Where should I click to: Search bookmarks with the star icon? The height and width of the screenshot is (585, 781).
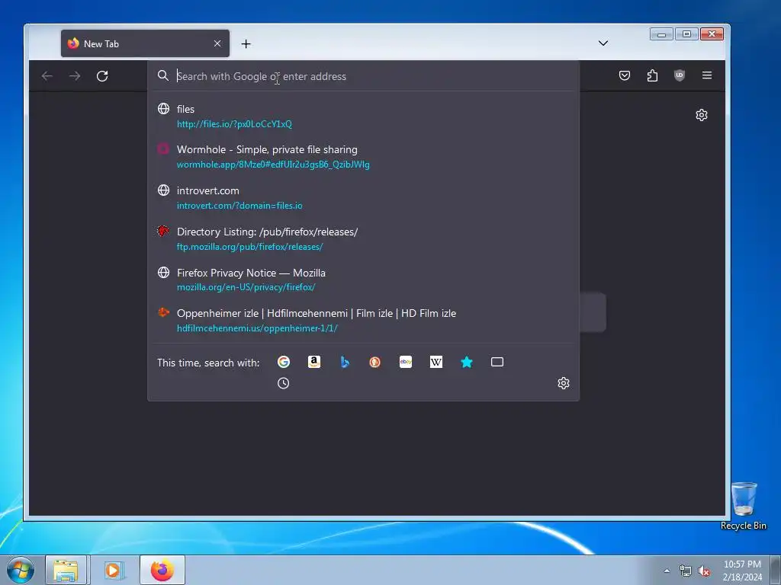467,362
